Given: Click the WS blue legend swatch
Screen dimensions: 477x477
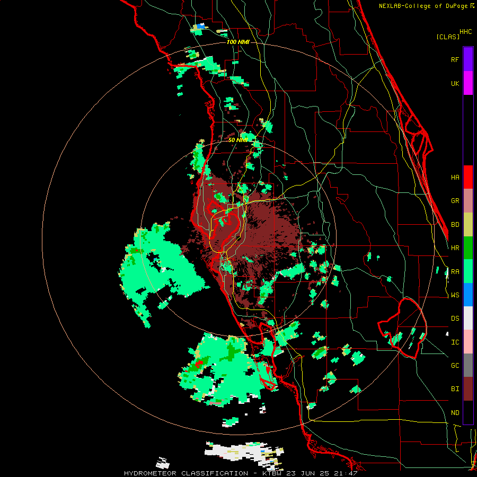Looking at the screenshot, I should 468,295.
